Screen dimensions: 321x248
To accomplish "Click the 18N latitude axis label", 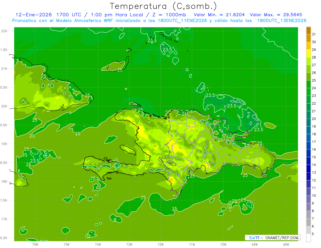I will pyautogui.click(x=4, y=182).
